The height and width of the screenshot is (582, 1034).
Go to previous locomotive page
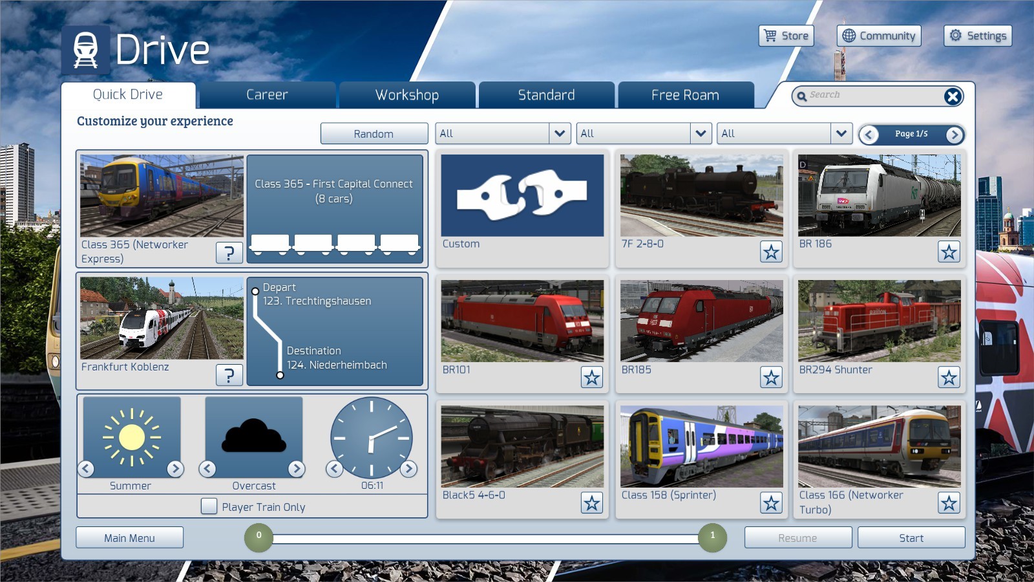click(x=869, y=135)
